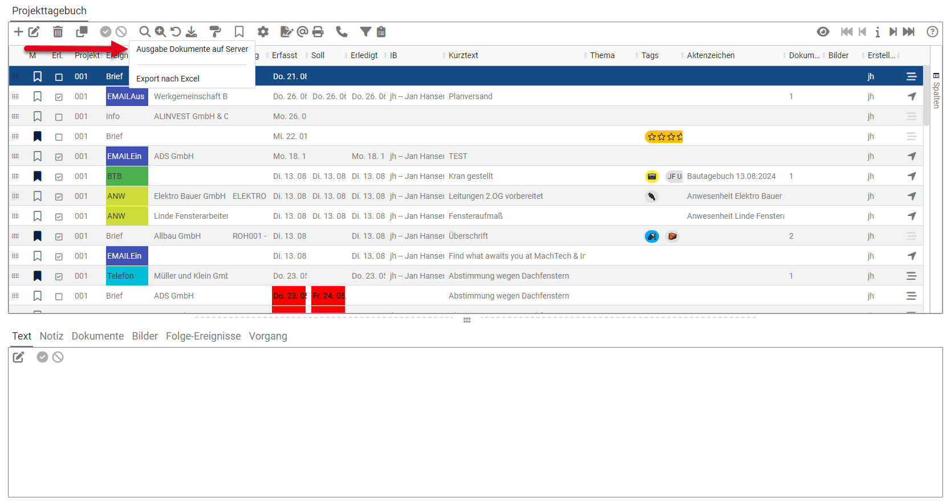Image resolution: width=947 pixels, height=502 pixels.
Task: Open the hamburger menu on the selected blue row
Action: (911, 76)
